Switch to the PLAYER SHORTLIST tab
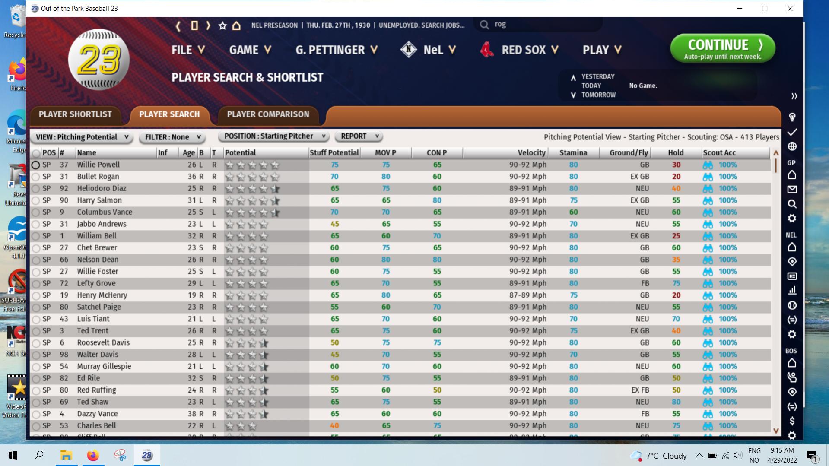The image size is (829, 466). click(x=75, y=114)
